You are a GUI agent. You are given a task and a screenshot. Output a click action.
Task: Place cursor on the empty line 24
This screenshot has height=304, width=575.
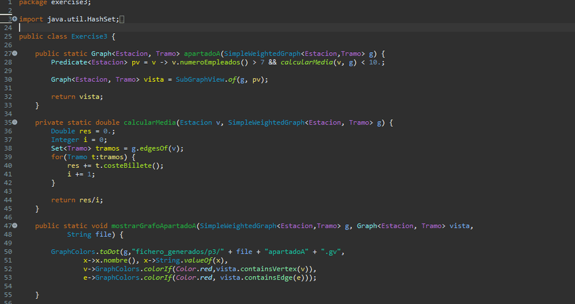[x=136, y=28]
